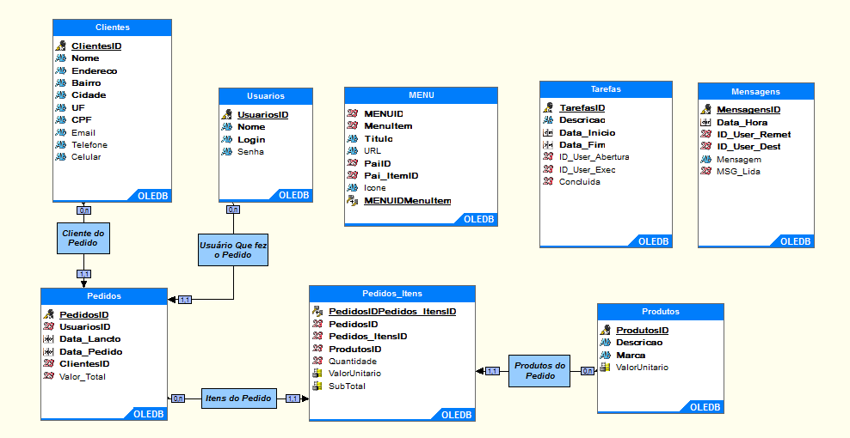Click the 0,n cardinality label under Usuarios table
The width and height of the screenshot is (850, 438).
tap(233, 210)
